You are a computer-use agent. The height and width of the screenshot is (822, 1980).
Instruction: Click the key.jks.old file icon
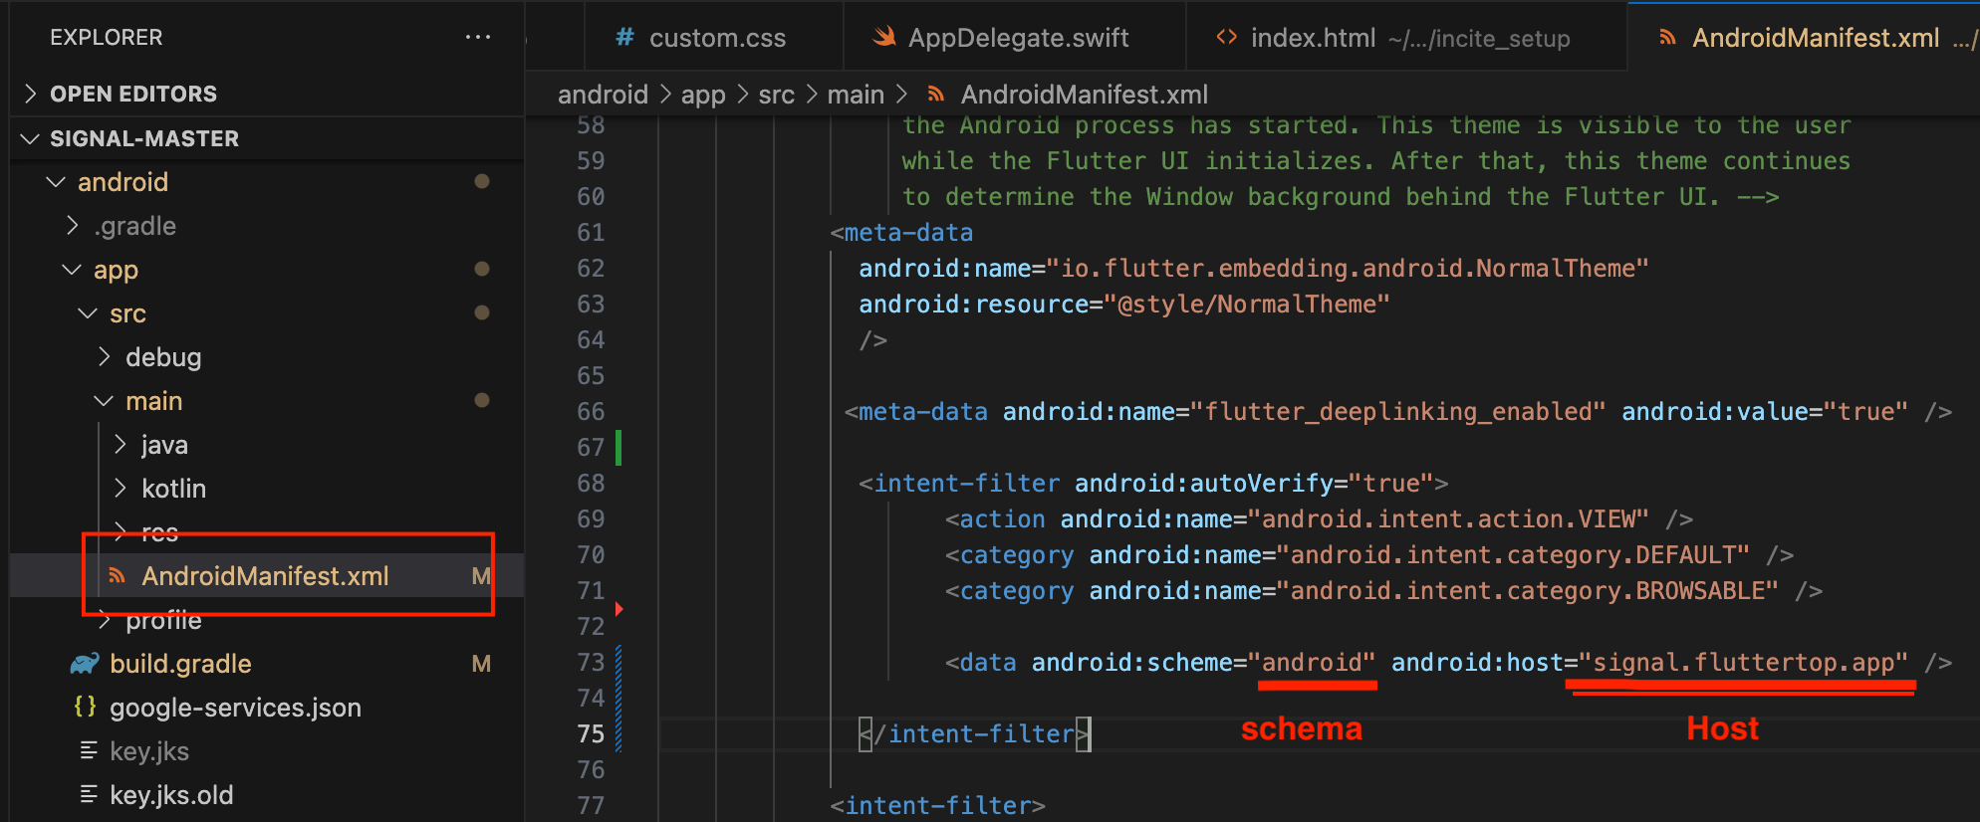[x=89, y=795]
